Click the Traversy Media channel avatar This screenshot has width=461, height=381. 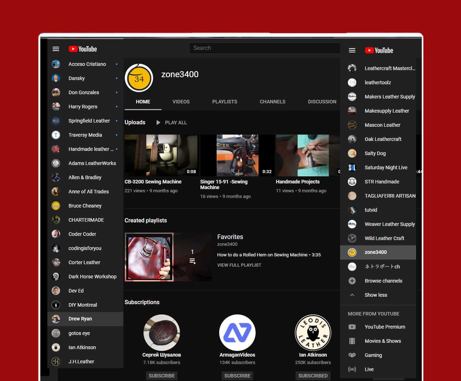click(56, 135)
